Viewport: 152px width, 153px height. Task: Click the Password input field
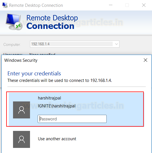[x=72, y=119]
